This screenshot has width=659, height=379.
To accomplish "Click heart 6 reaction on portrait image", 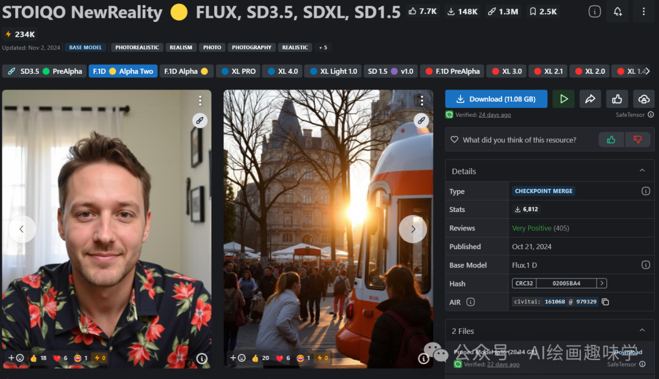I will (x=60, y=358).
